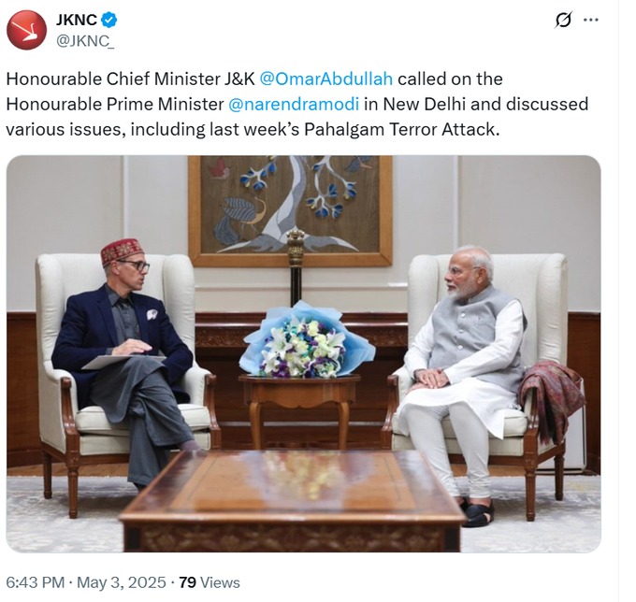Click the 79 Views count

(x=210, y=582)
